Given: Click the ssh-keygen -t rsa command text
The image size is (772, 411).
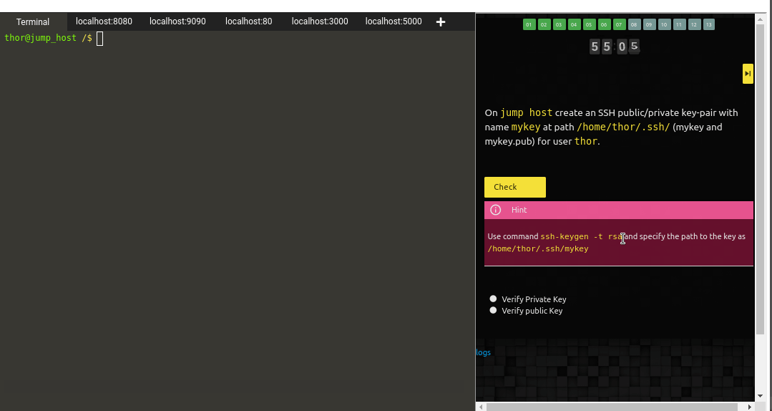Looking at the screenshot, I should click(582, 236).
